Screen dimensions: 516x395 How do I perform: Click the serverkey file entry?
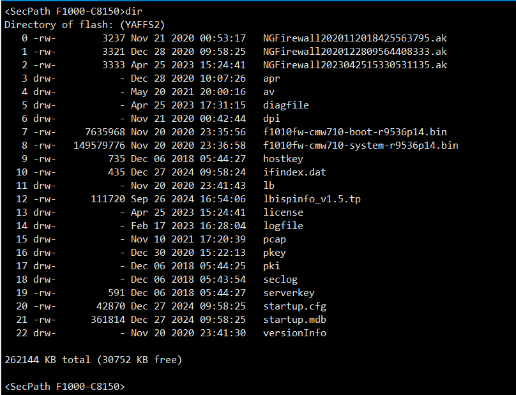click(x=289, y=293)
